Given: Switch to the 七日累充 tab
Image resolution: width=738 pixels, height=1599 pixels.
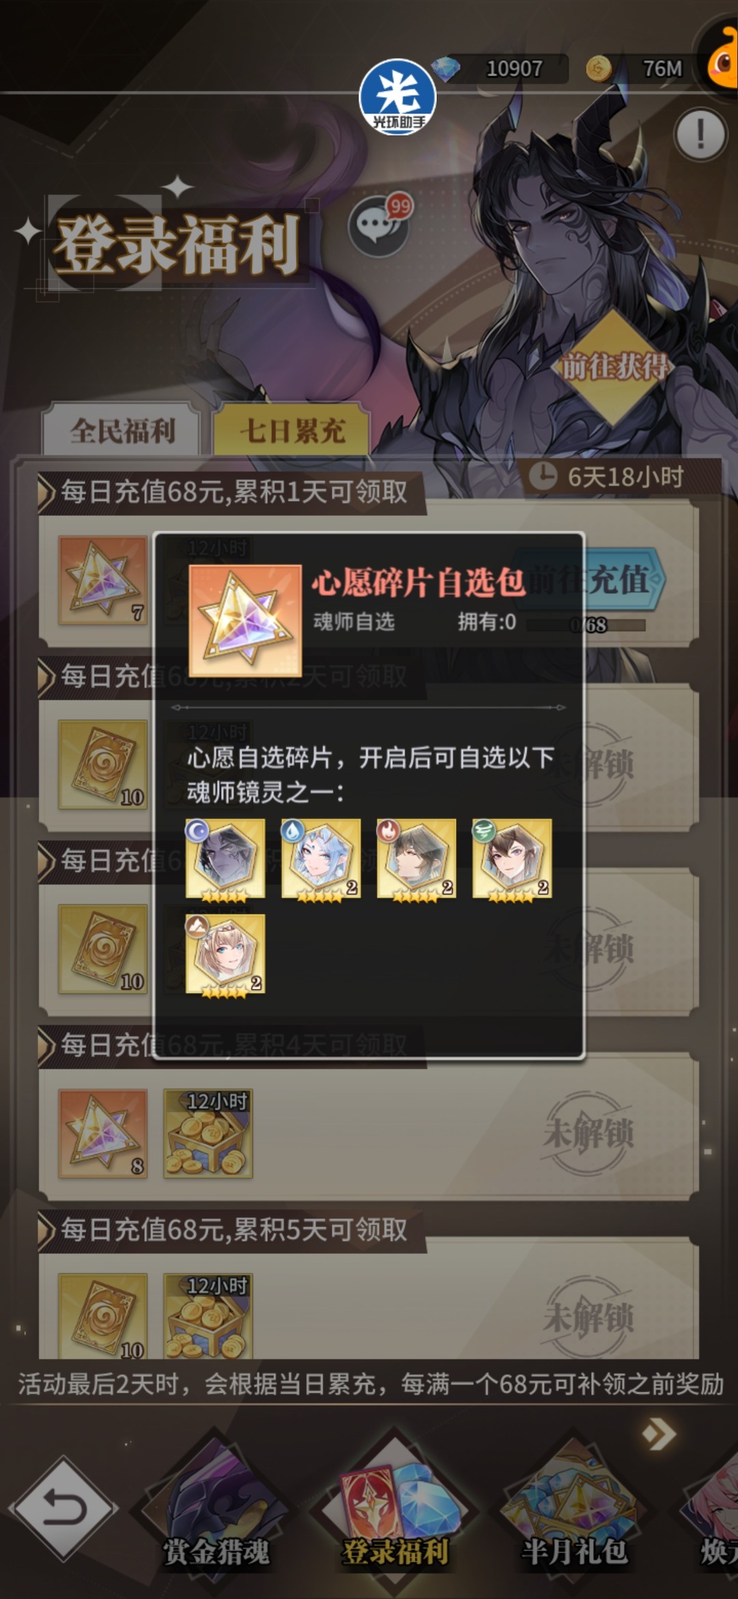Looking at the screenshot, I should [292, 430].
